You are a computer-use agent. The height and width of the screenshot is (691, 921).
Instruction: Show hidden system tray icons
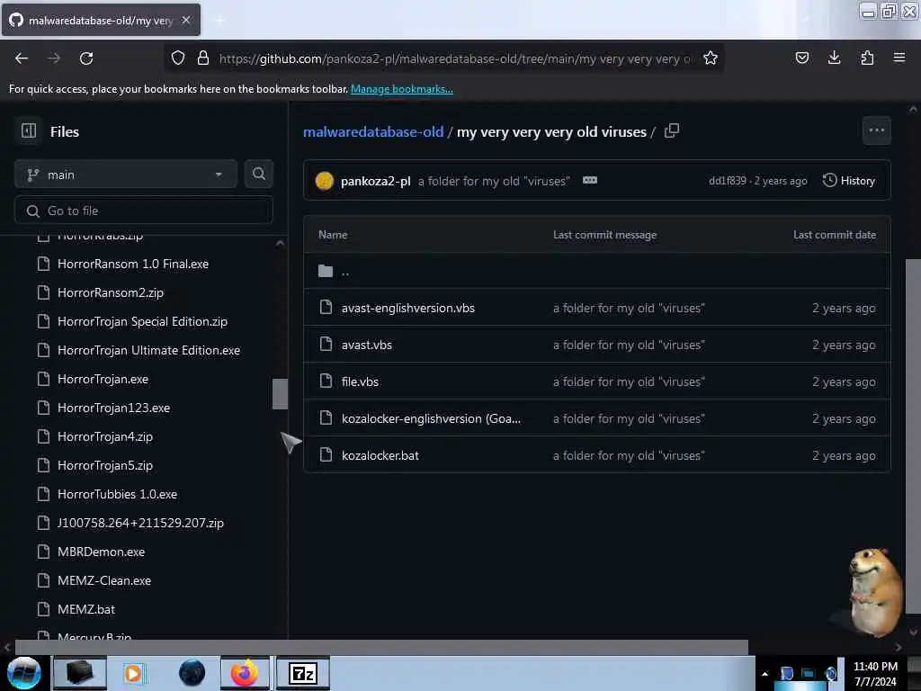tap(765, 674)
